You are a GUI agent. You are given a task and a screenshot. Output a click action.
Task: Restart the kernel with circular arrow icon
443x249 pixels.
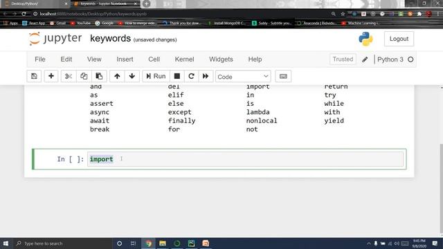click(191, 76)
